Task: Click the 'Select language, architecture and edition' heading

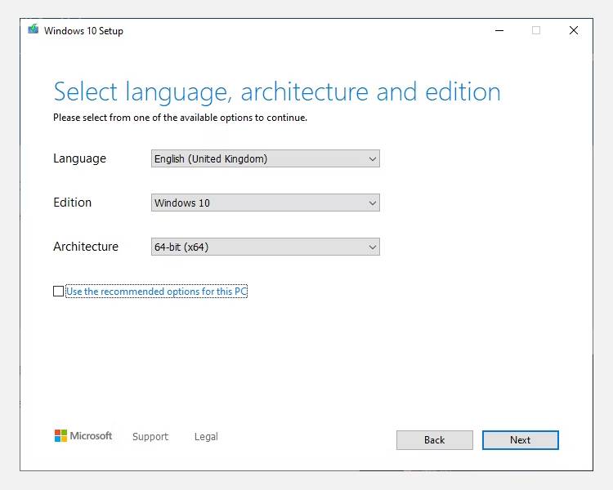Action: 276,91
